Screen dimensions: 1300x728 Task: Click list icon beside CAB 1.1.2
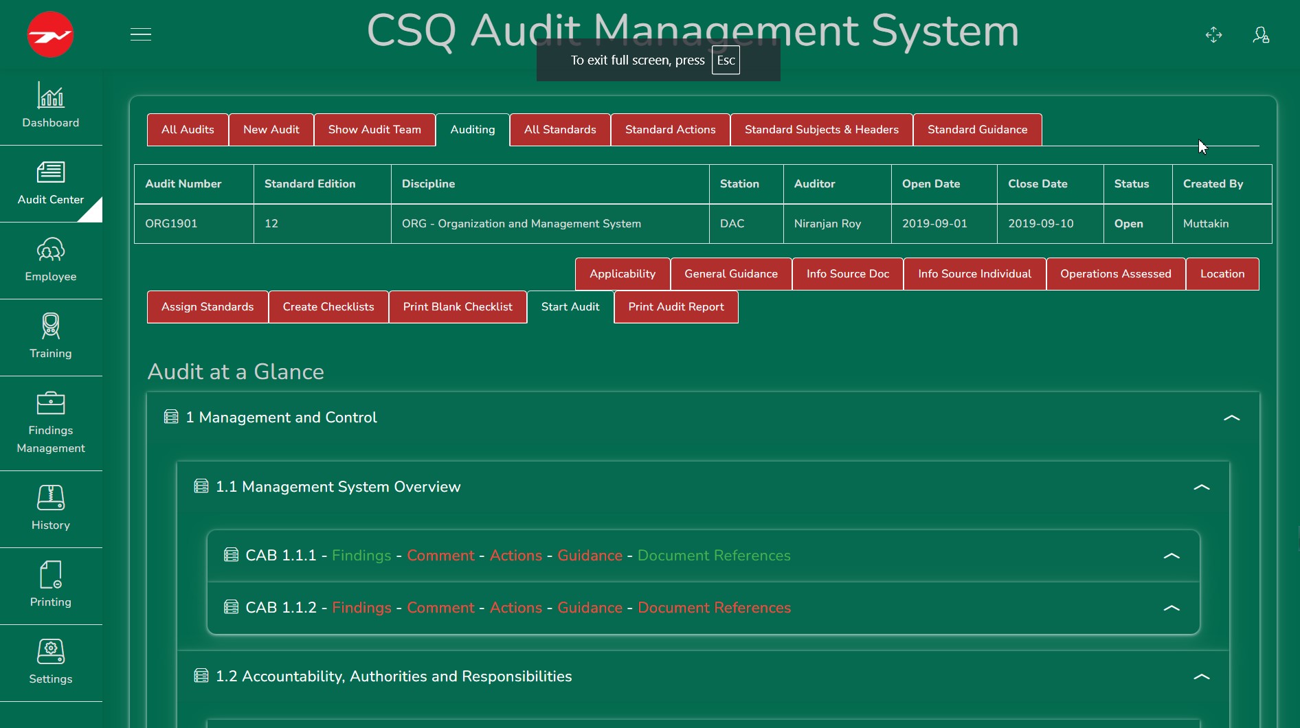point(232,607)
